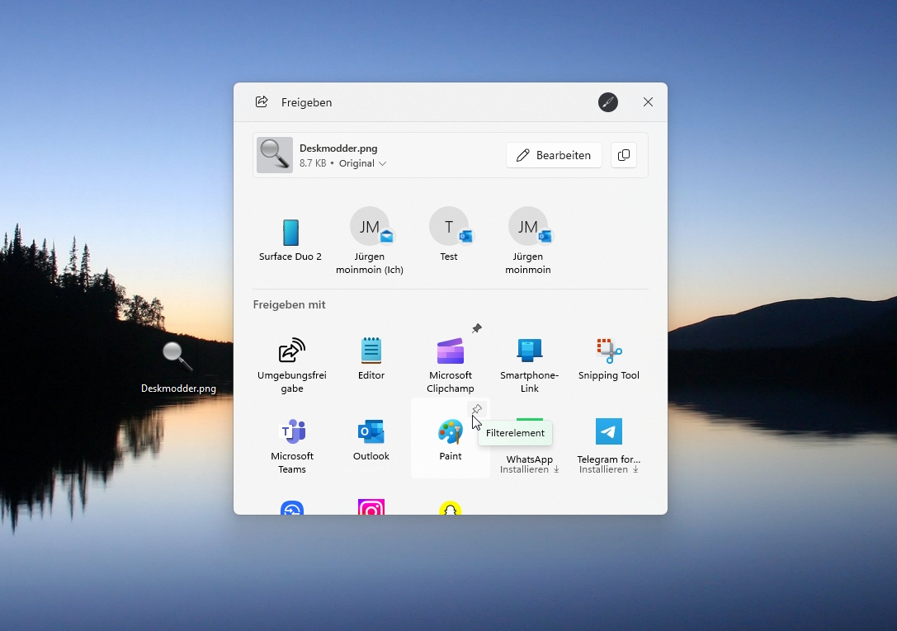
Task: Close the Freigeben dialog
Action: coord(648,102)
